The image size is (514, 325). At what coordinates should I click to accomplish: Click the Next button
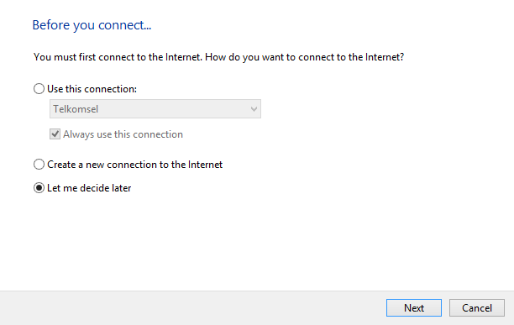414,307
